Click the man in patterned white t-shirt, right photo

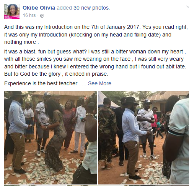[x=147, y=128]
